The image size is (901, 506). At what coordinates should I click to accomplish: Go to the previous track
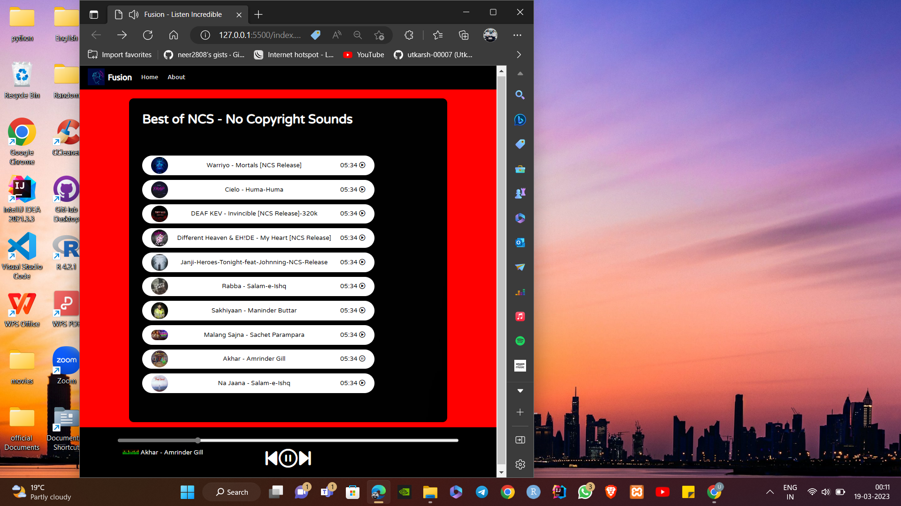271,458
